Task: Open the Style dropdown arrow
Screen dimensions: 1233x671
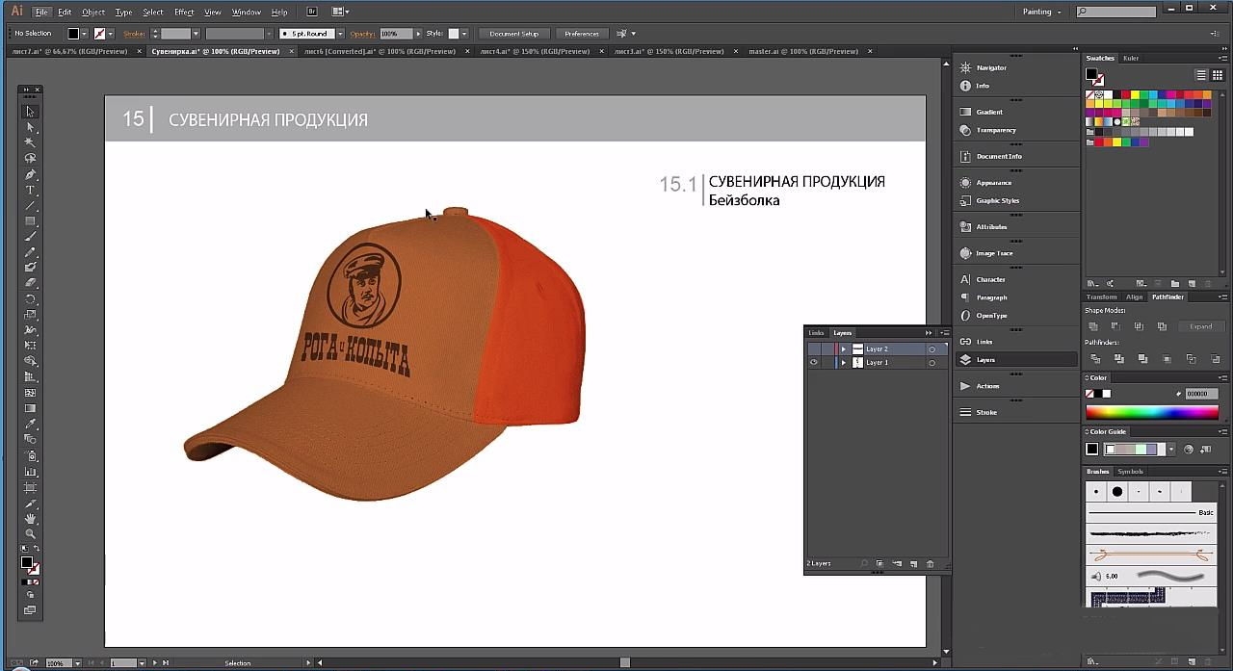Action: coord(464,34)
